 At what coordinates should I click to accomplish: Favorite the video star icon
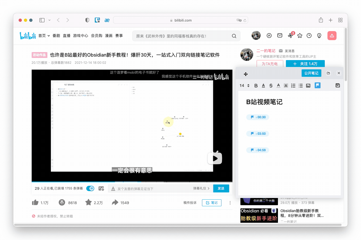[x=88, y=203]
